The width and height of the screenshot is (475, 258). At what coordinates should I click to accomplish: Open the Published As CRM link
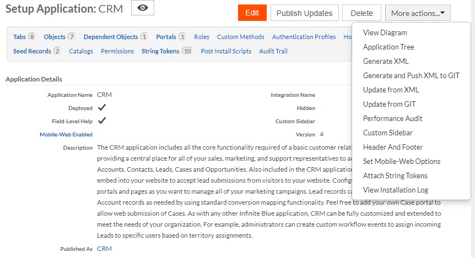104,249
